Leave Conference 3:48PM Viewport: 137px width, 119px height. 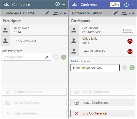(103, 102)
